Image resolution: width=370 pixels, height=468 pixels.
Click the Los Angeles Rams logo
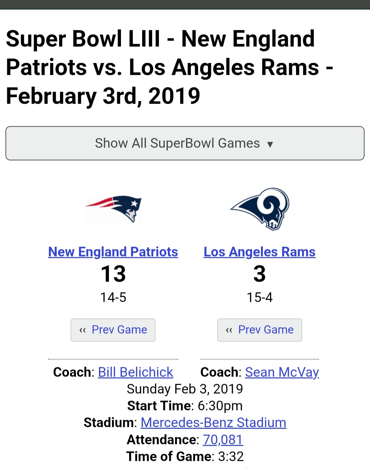pyautogui.click(x=260, y=209)
